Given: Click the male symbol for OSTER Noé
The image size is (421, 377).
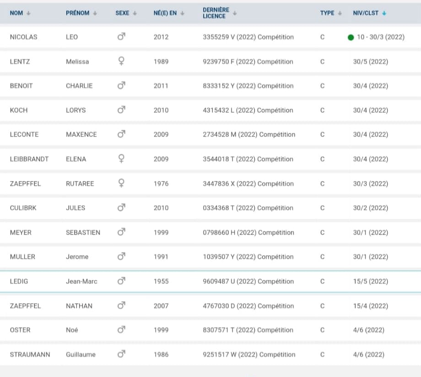Looking at the screenshot, I should pos(121,329).
